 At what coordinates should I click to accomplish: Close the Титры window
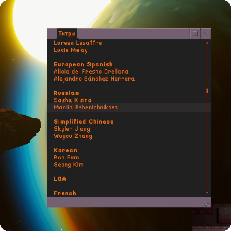(206, 34)
